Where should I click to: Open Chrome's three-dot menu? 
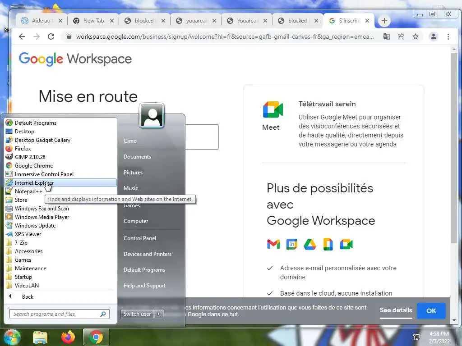tap(448, 36)
